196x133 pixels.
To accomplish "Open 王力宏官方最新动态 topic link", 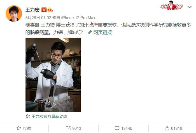I will 49,117.
